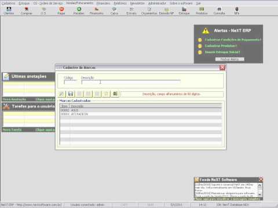Click the Descrição column header
Image resolution: width=278 pixels, height=208 pixels.
(146, 106)
